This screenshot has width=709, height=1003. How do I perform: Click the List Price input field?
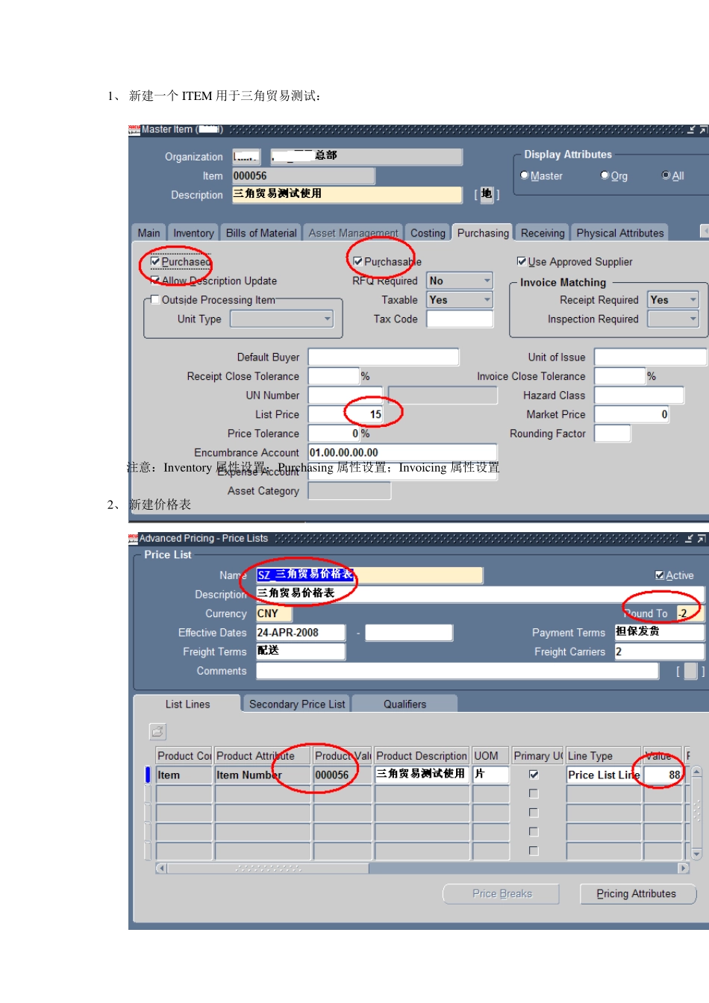[x=346, y=414]
